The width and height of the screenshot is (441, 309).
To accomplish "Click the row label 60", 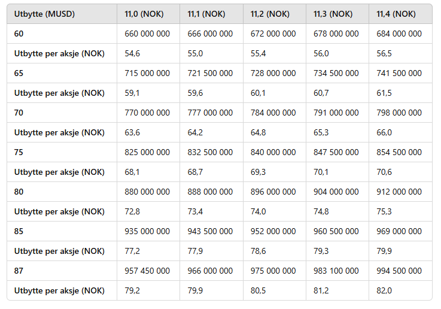I will tap(19, 34).
